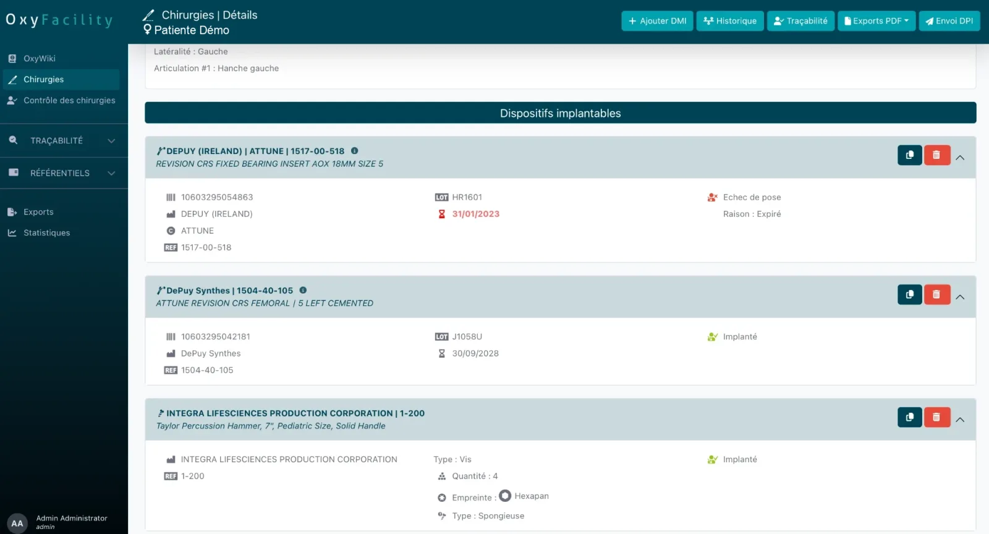Click the Echec de pose status

pos(752,197)
